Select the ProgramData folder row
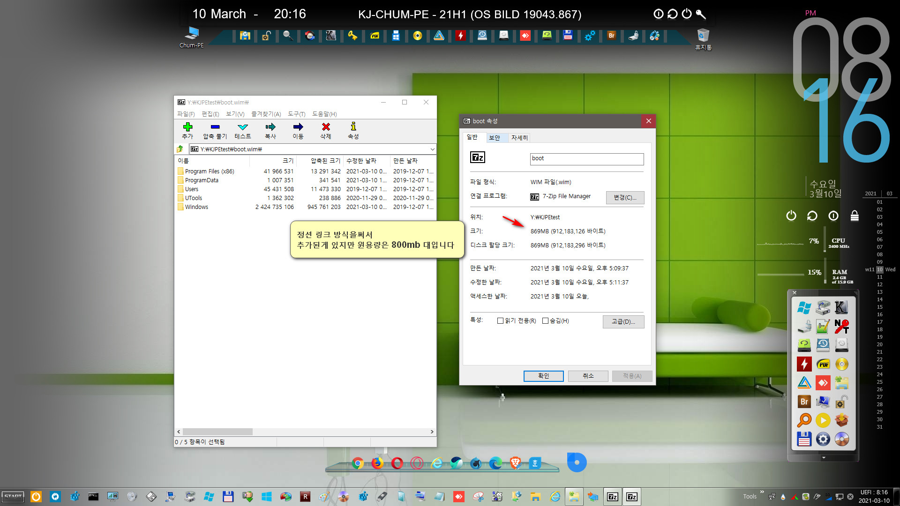The width and height of the screenshot is (900, 506). tap(305, 180)
